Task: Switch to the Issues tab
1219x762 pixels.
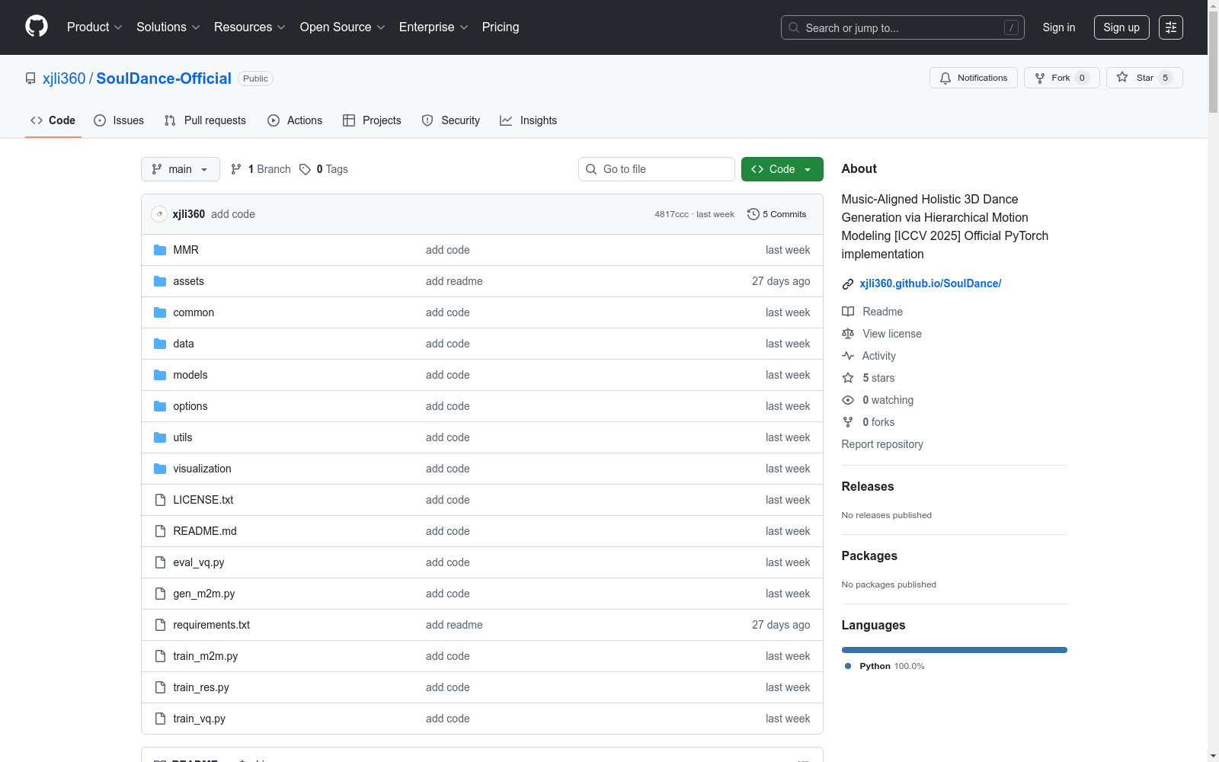Action: click(119, 120)
